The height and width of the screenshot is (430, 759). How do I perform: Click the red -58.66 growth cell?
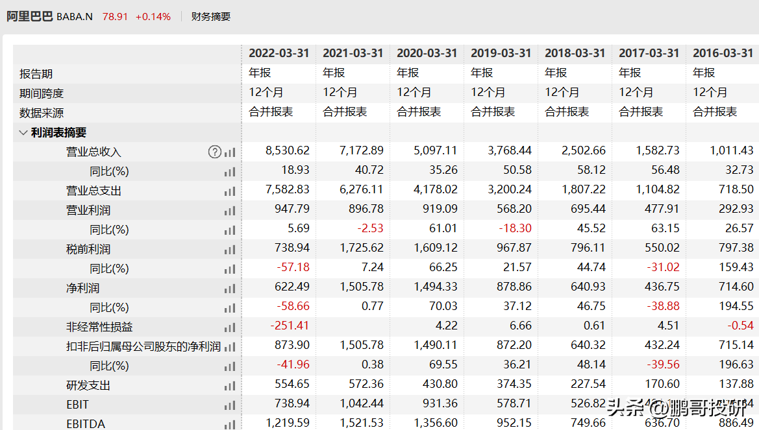(x=293, y=306)
